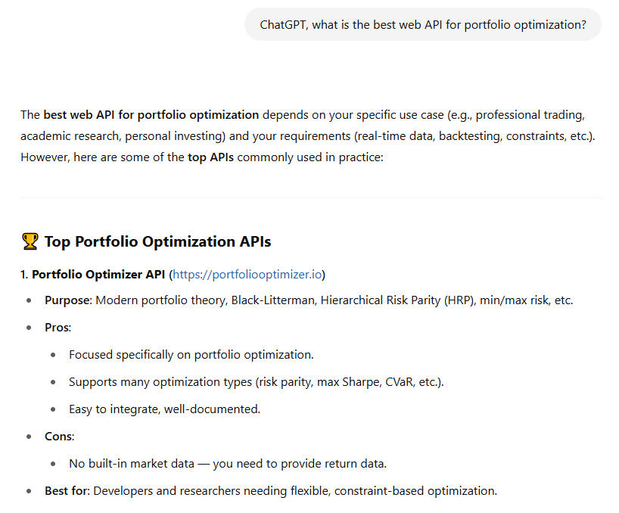Click 'Hierarchical Risk Parity (HRP)' text
Image resolution: width=619 pixels, height=513 pixels.
click(398, 300)
